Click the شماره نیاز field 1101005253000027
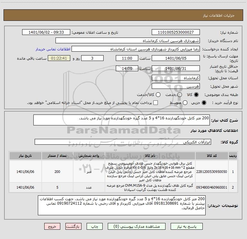 (176, 32)
